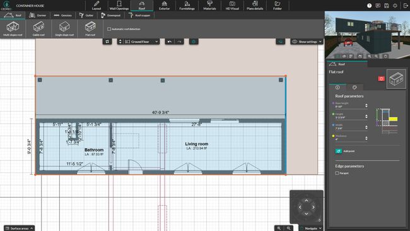The width and height of the screenshot is (410, 231).
Task: Open the Wall Openings step
Action: tap(119, 6)
